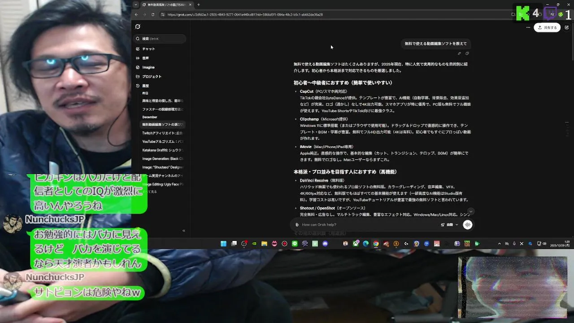The width and height of the screenshot is (574, 323).
Task: Open the NVIDIA app from the taskbar
Action: click(254, 244)
